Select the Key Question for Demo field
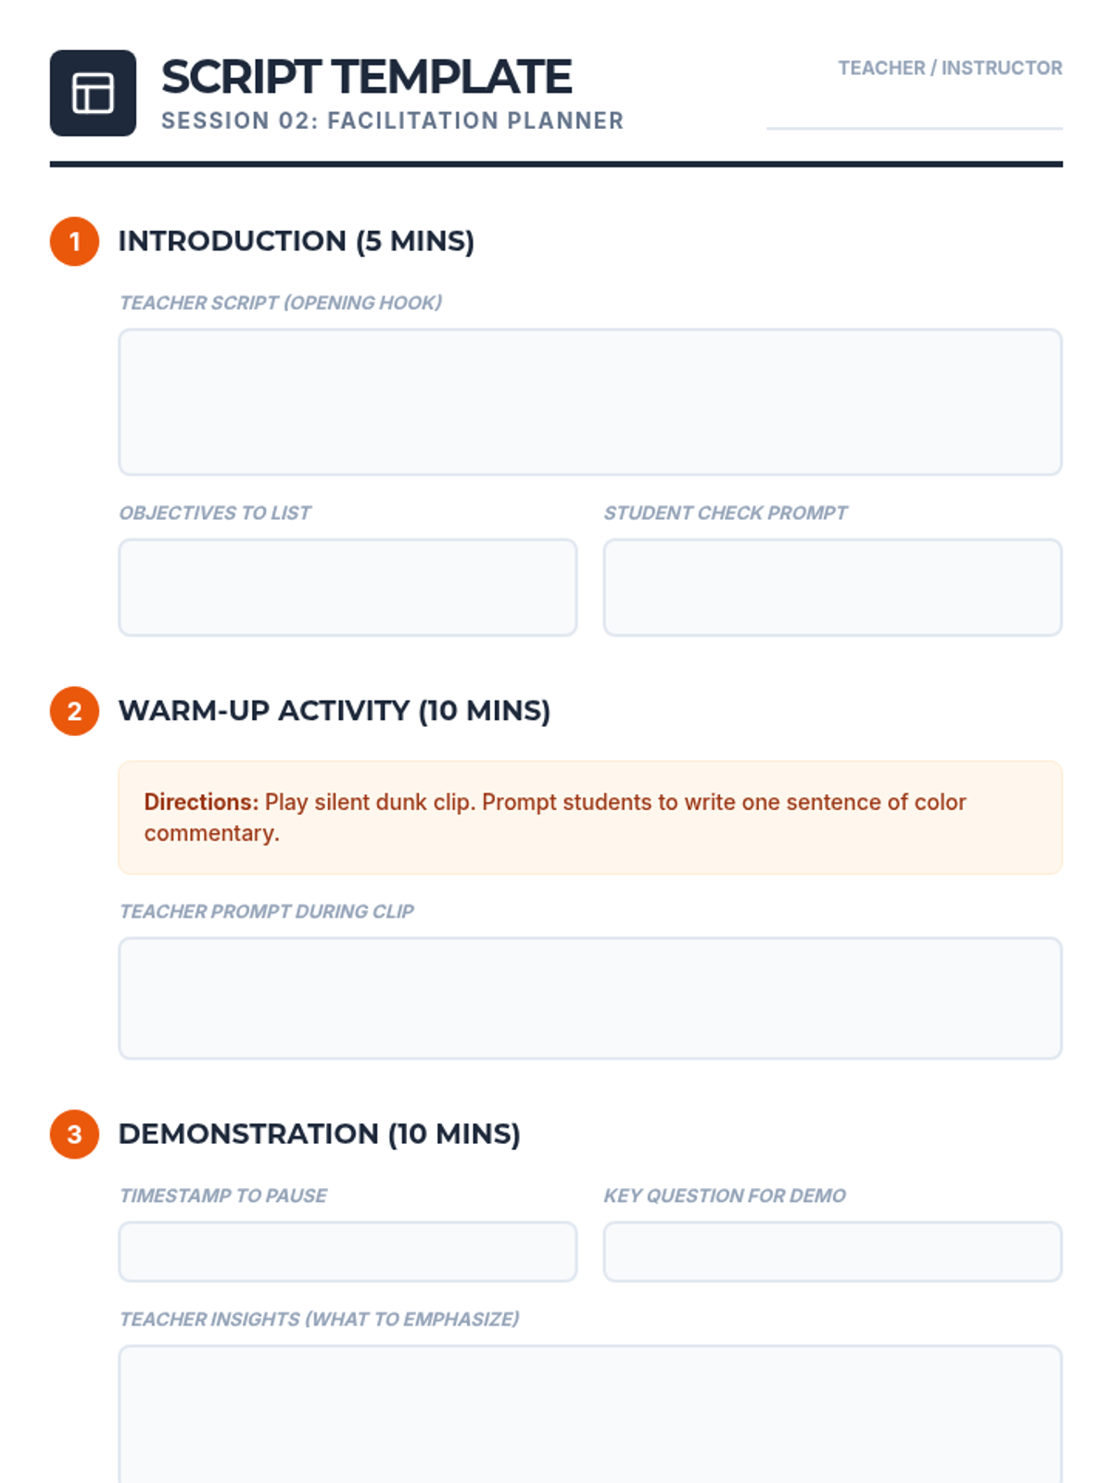 coord(832,1252)
